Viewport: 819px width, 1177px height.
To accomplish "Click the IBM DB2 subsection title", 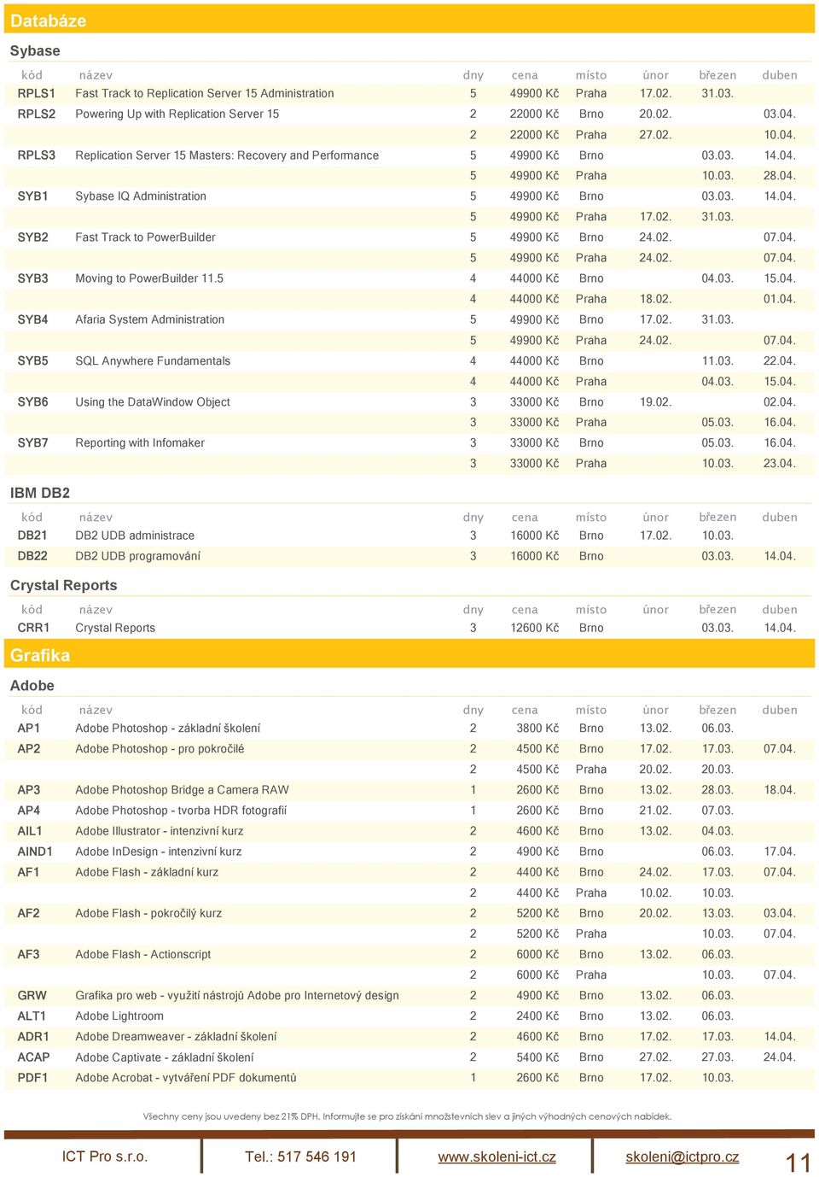I will coord(40,493).
